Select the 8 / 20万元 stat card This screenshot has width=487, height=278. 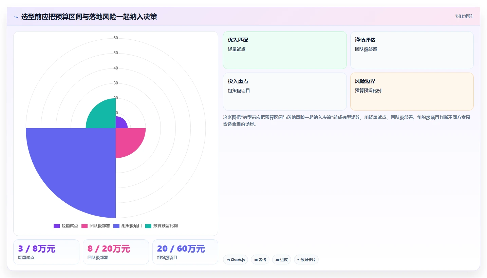coord(116,252)
